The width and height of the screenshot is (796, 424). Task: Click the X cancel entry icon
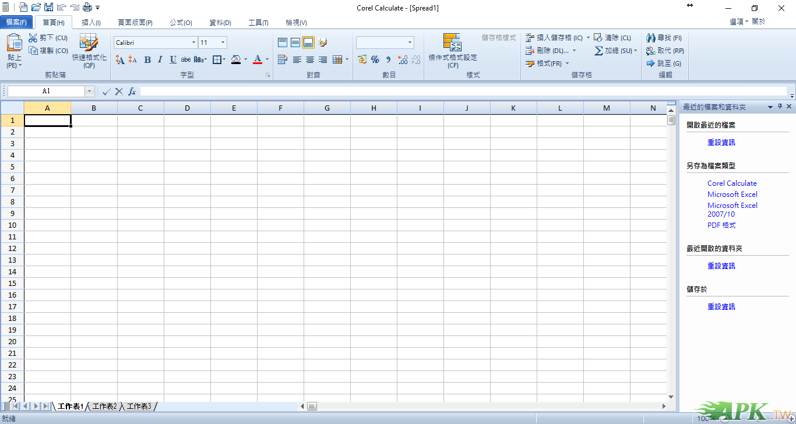119,91
